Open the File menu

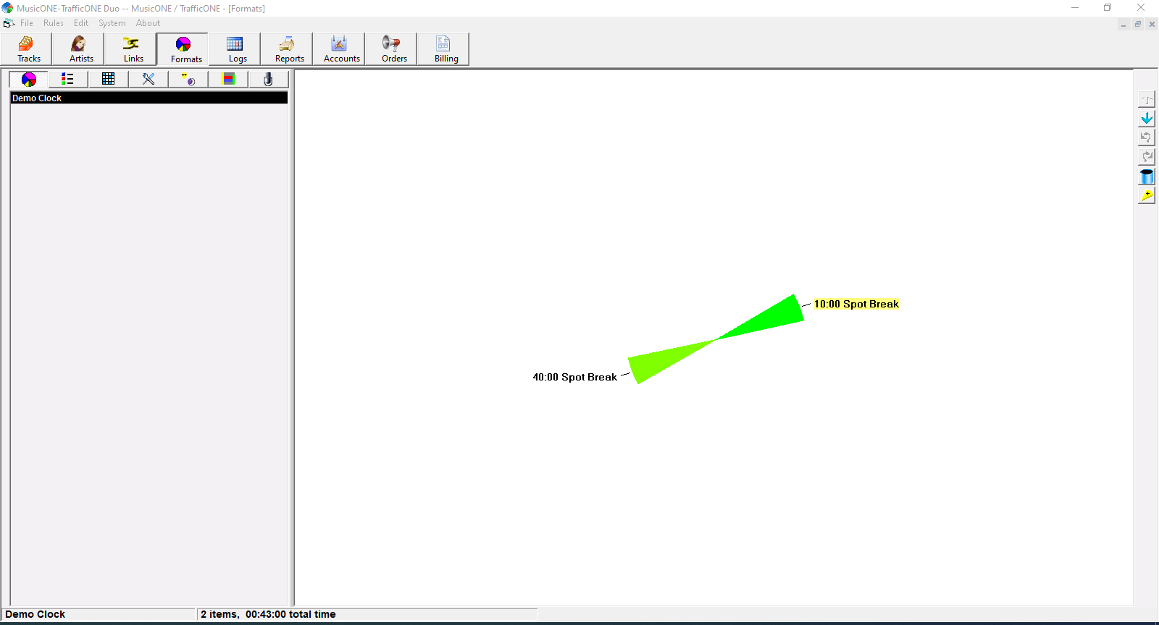pos(27,23)
